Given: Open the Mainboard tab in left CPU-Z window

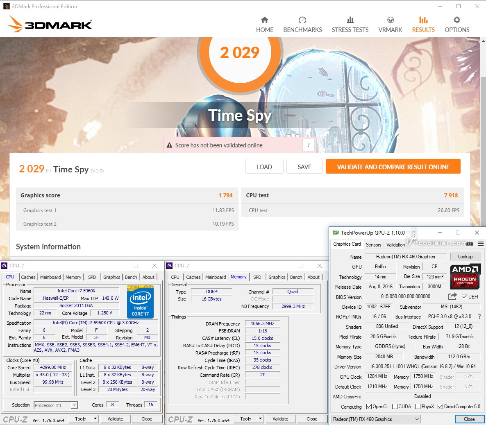Looking at the screenshot, I should [x=50, y=277].
